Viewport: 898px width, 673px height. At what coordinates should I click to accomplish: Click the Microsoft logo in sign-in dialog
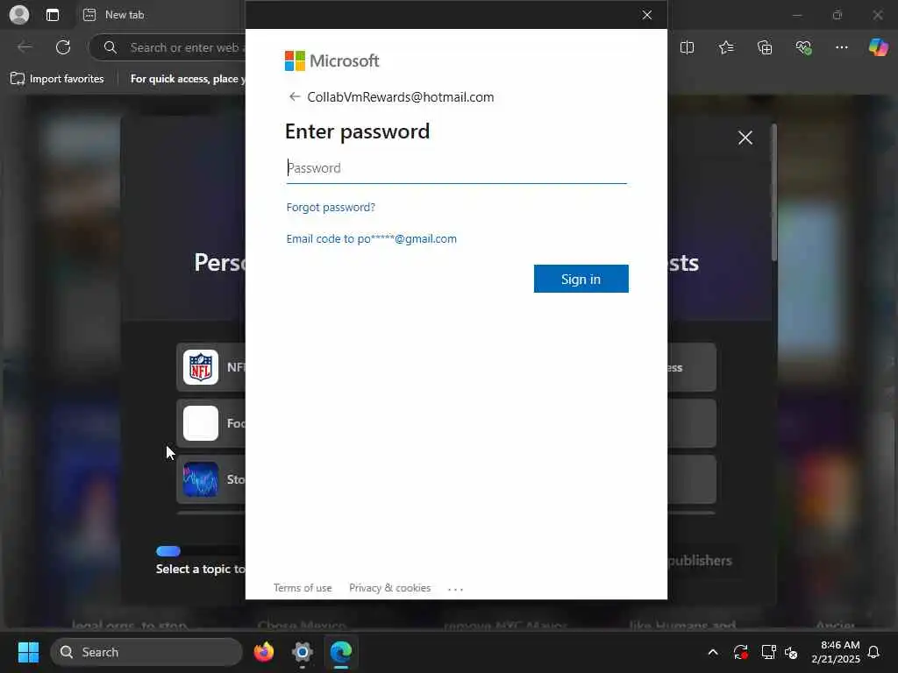tap(332, 60)
